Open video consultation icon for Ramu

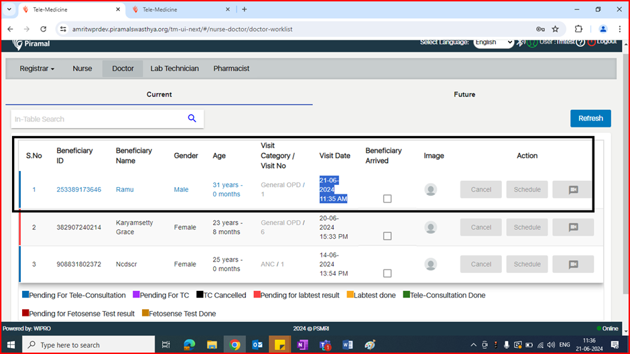(x=573, y=190)
